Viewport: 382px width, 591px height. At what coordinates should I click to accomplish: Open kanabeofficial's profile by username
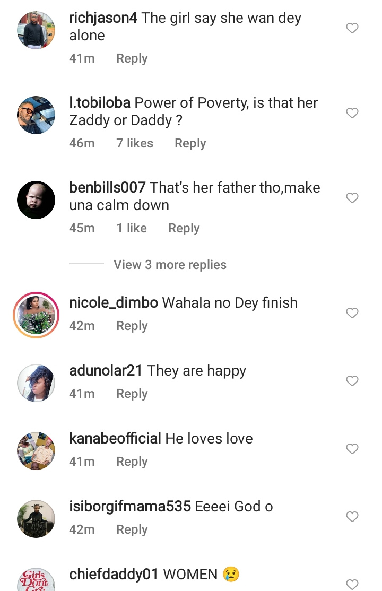(115, 438)
